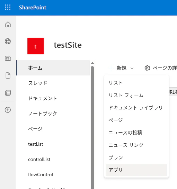Open ドキュメント in the site navigation

pyautogui.click(x=43, y=98)
